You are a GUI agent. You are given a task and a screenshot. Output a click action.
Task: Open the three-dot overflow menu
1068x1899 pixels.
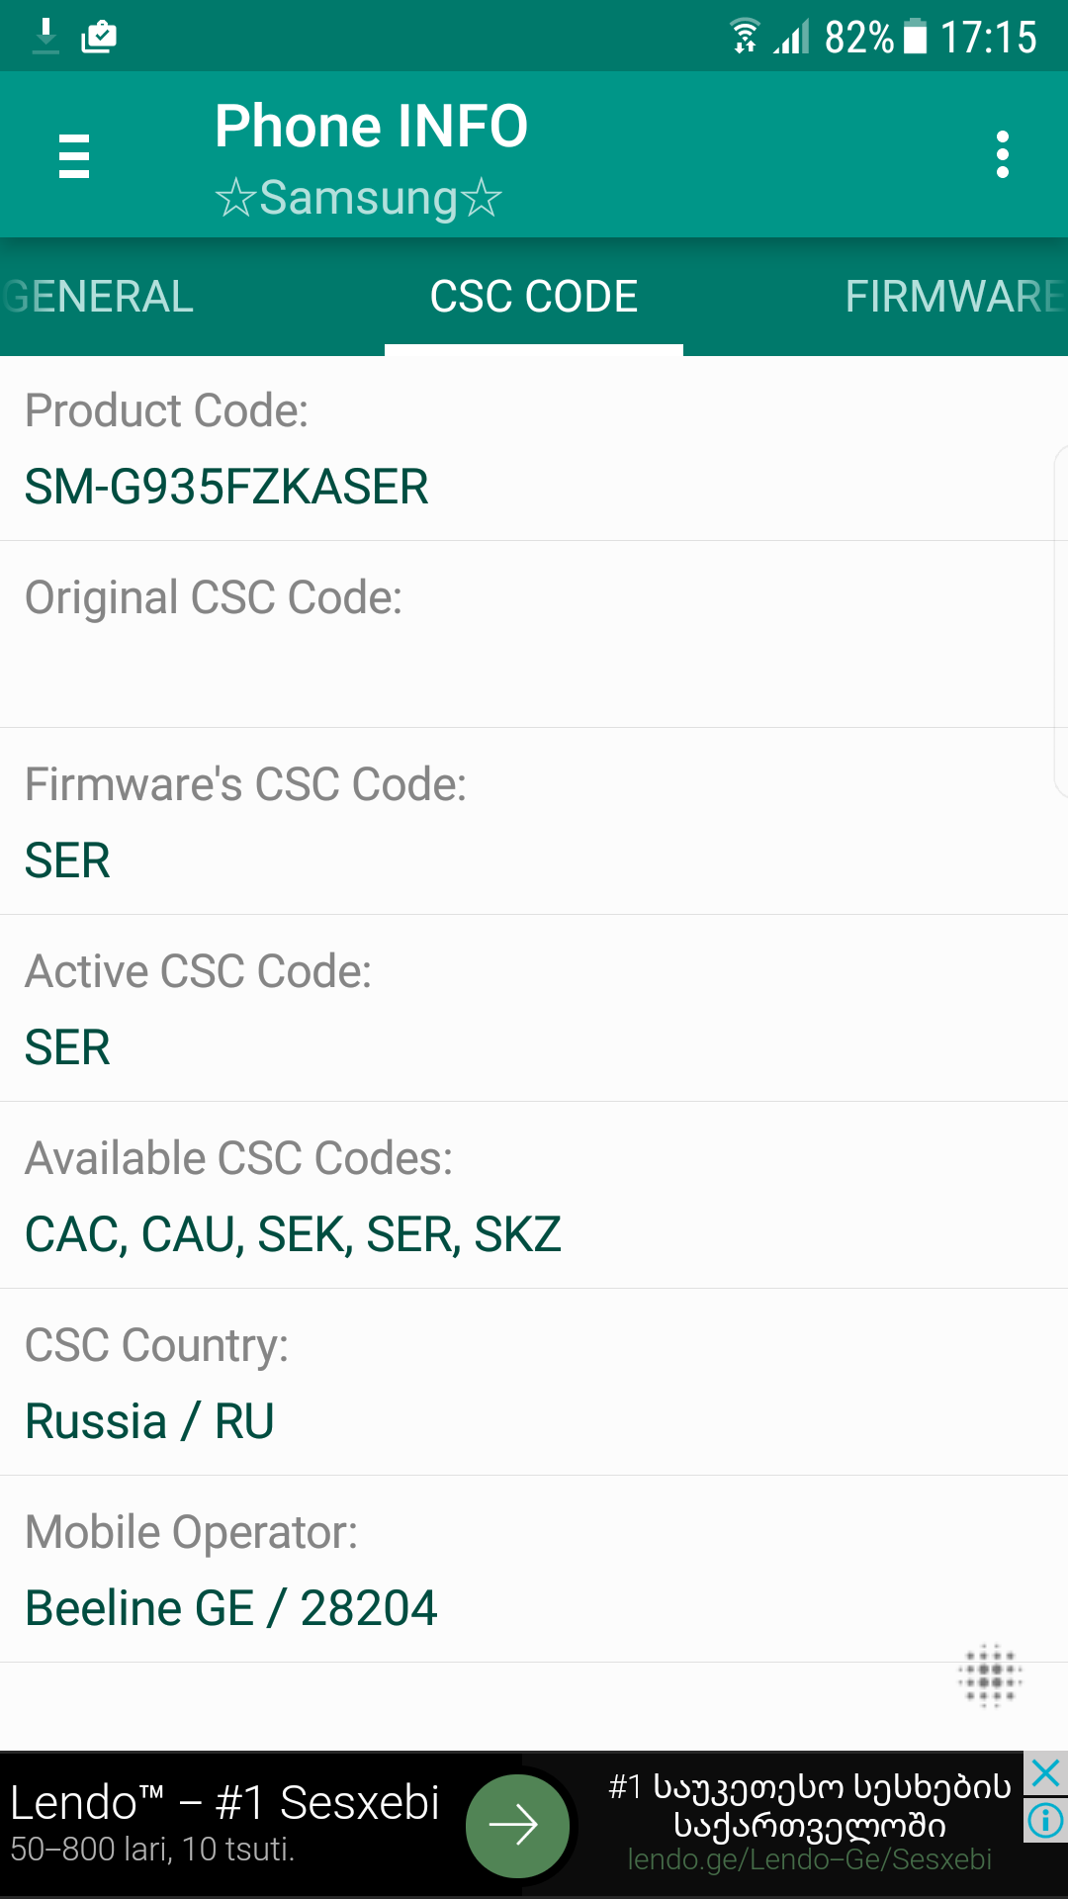pos(1003,155)
